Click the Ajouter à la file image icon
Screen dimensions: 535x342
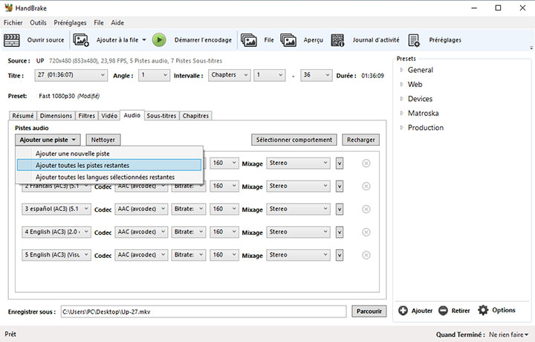pyautogui.click(x=81, y=40)
